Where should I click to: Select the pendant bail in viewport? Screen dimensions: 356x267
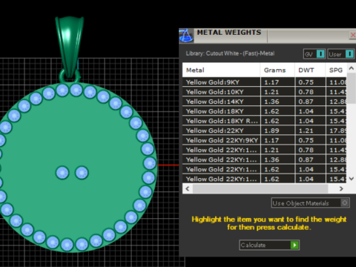point(70,46)
